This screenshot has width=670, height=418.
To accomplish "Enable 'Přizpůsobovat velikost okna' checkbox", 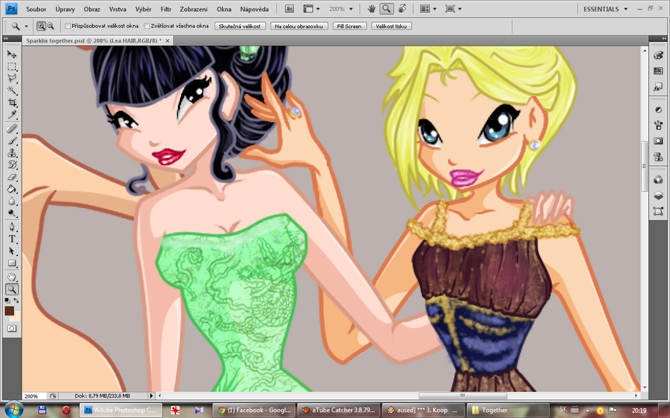I will click(x=67, y=26).
